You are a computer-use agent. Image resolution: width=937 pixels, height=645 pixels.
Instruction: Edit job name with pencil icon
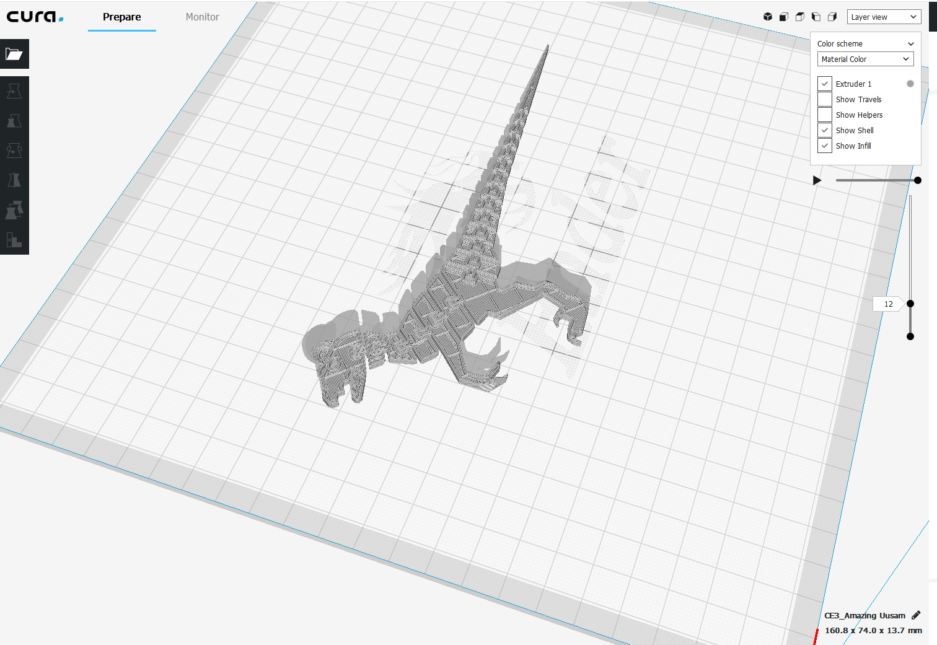pyautogui.click(x=916, y=615)
